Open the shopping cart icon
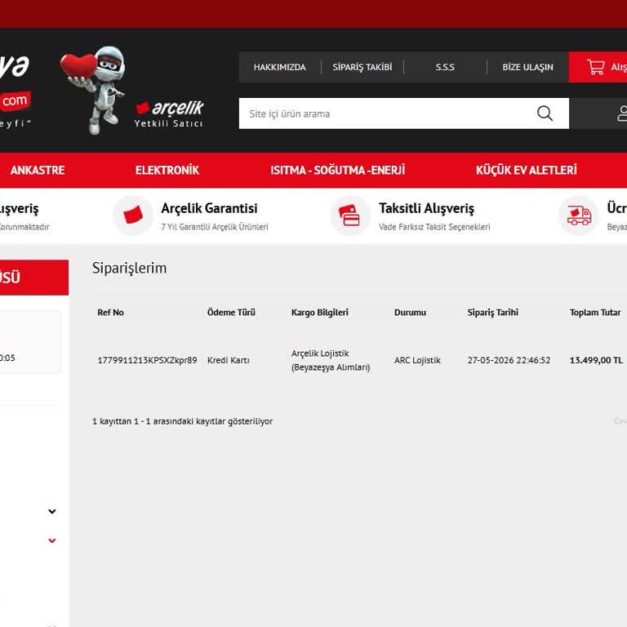Screen dimensions: 627x627 click(x=595, y=67)
